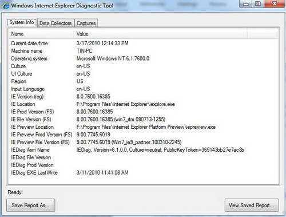The width and height of the screenshot is (286, 217).
Task: Select the 'IE Version (reg)' row
Action: point(27,97)
